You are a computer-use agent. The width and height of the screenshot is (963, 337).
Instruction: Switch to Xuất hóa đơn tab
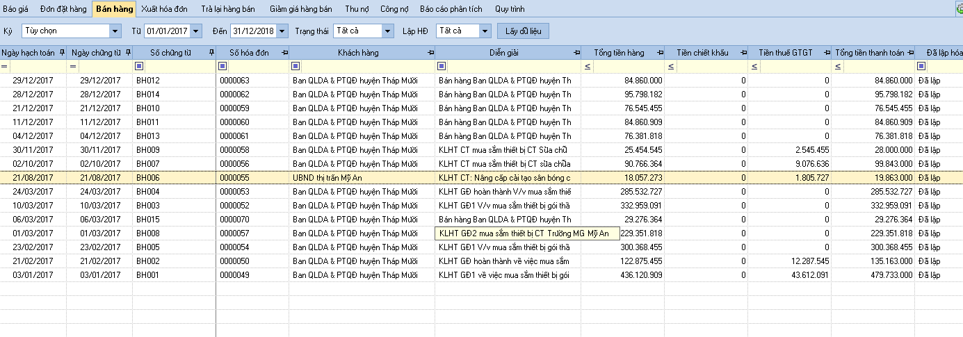tap(164, 10)
